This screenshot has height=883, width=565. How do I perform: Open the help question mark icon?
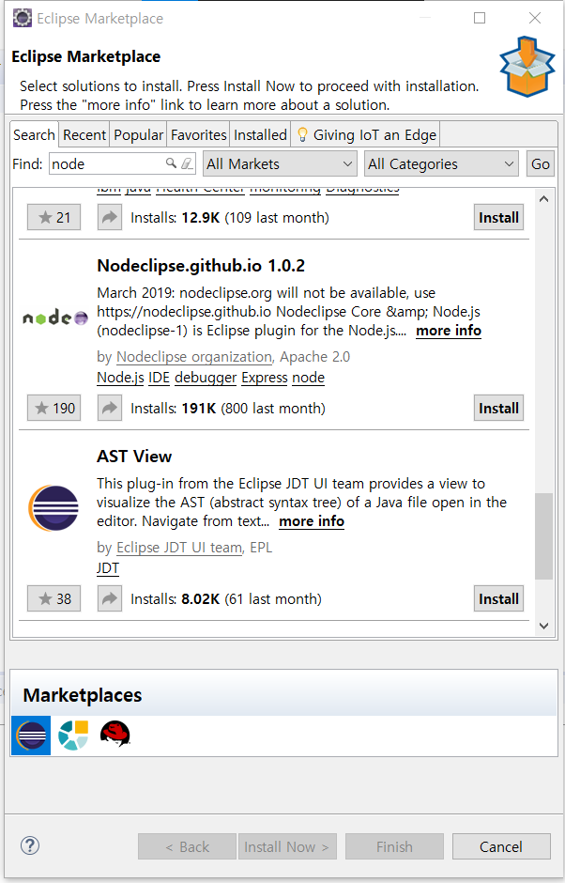30,845
